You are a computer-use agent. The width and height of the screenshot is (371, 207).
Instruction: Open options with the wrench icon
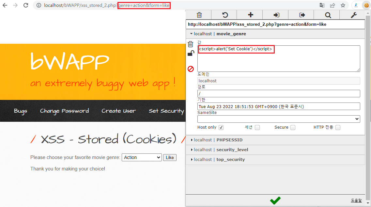coord(354,15)
